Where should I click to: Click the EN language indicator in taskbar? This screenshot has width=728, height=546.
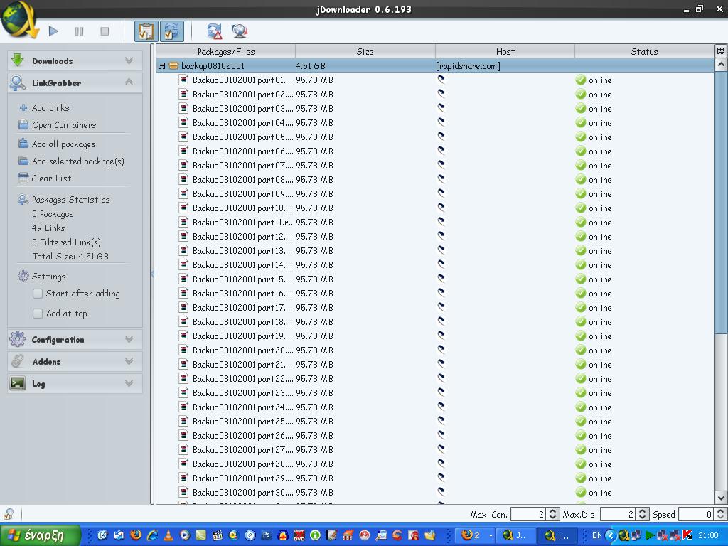tap(596, 535)
